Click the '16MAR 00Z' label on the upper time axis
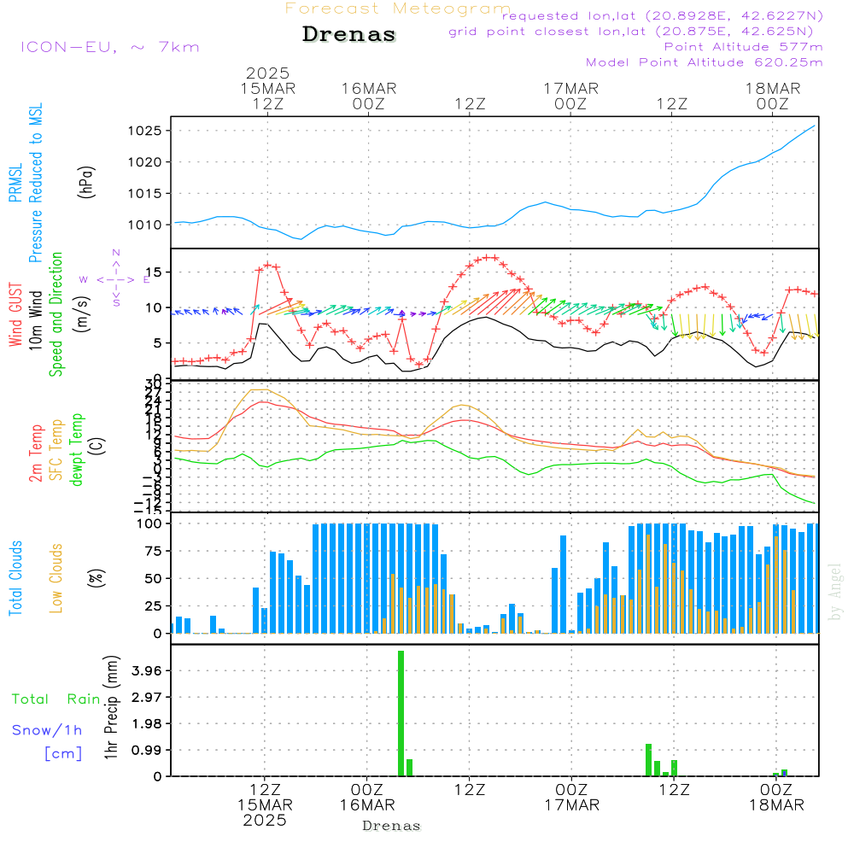854x854 pixels. [x=369, y=96]
